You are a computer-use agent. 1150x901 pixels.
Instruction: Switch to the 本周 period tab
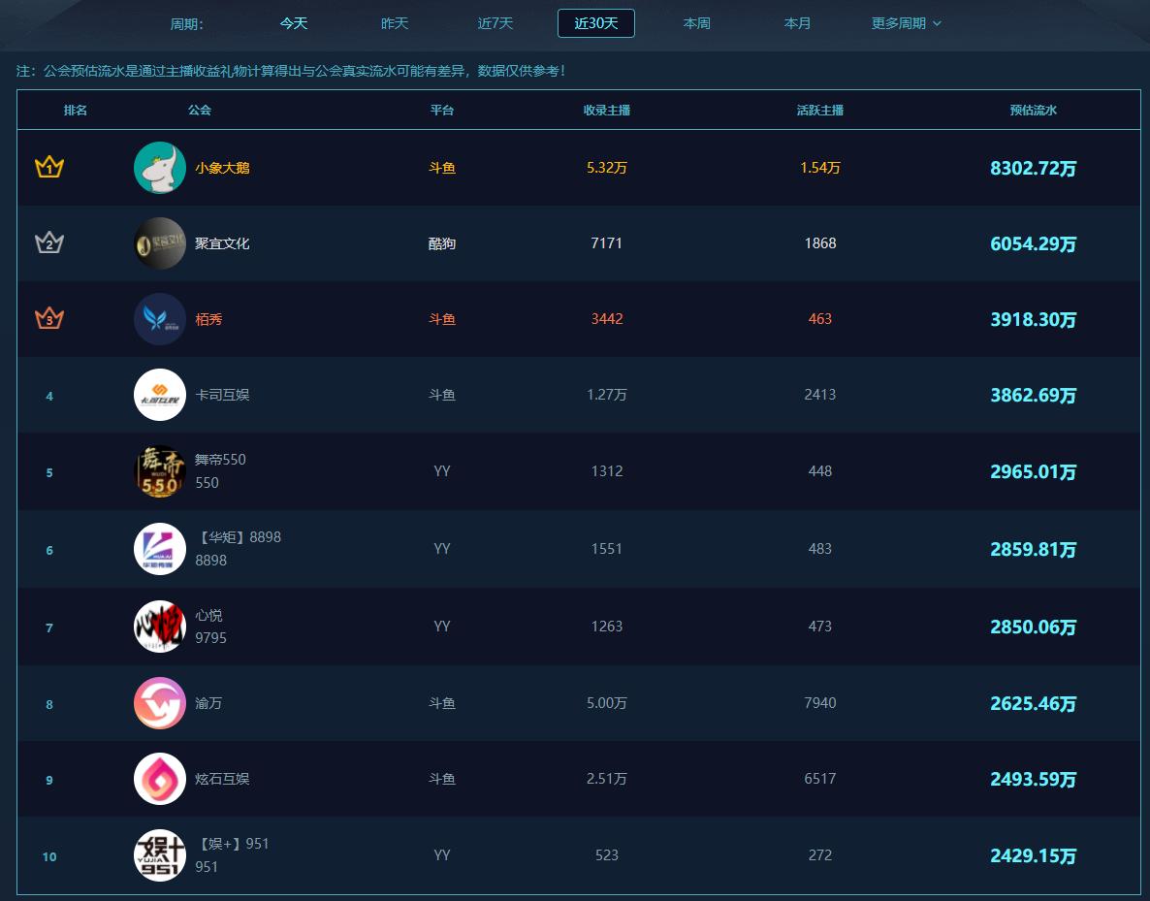(x=697, y=23)
